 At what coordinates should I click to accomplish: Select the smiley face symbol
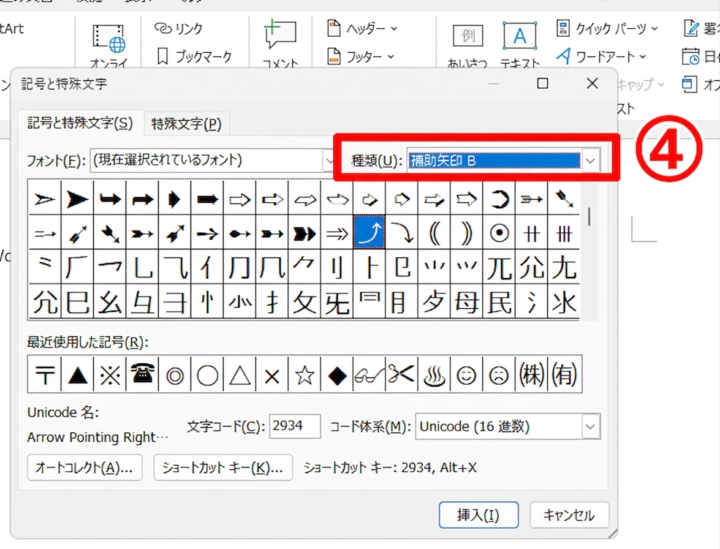tap(467, 374)
